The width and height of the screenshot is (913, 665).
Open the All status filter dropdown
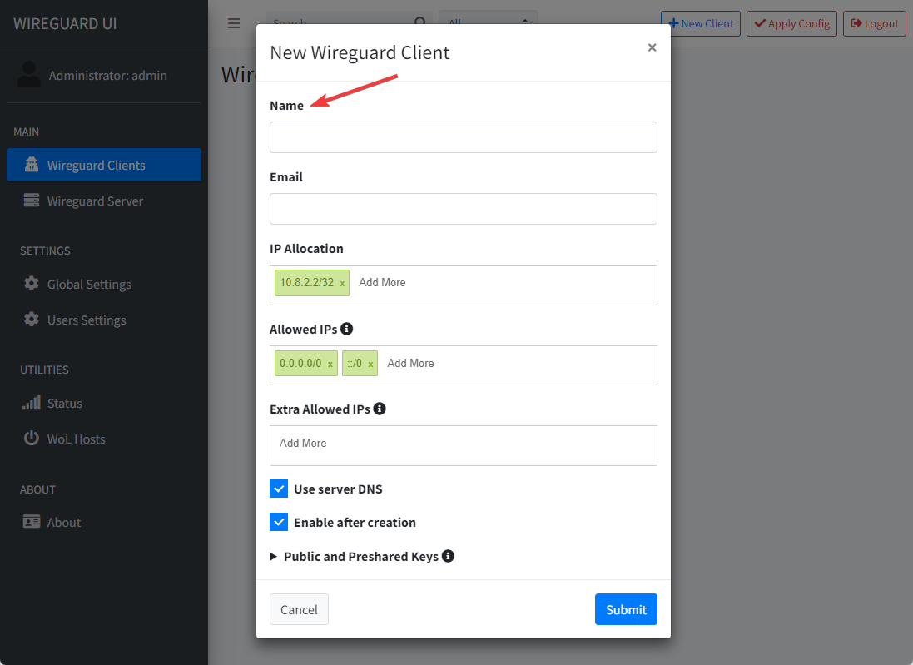coord(489,22)
